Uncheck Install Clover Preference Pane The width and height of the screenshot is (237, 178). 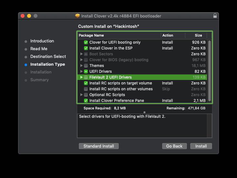coord(86,101)
